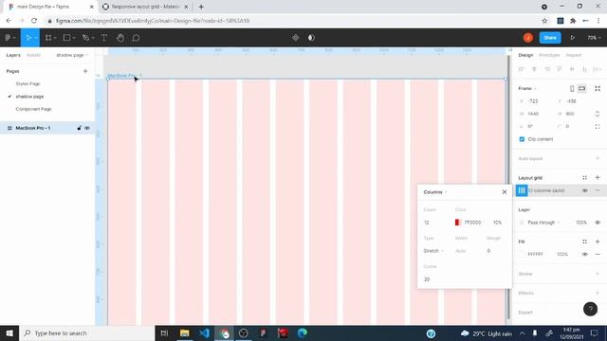
Task: Click the Share button
Action: [x=550, y=38]
